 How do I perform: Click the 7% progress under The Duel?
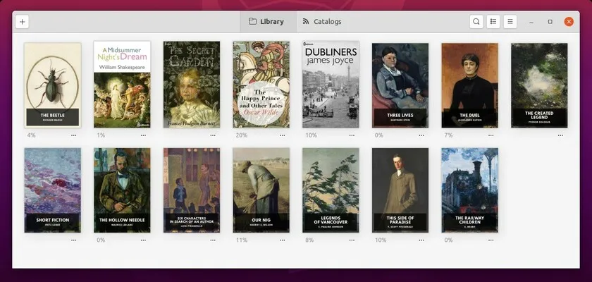click(x=448, y=135)
